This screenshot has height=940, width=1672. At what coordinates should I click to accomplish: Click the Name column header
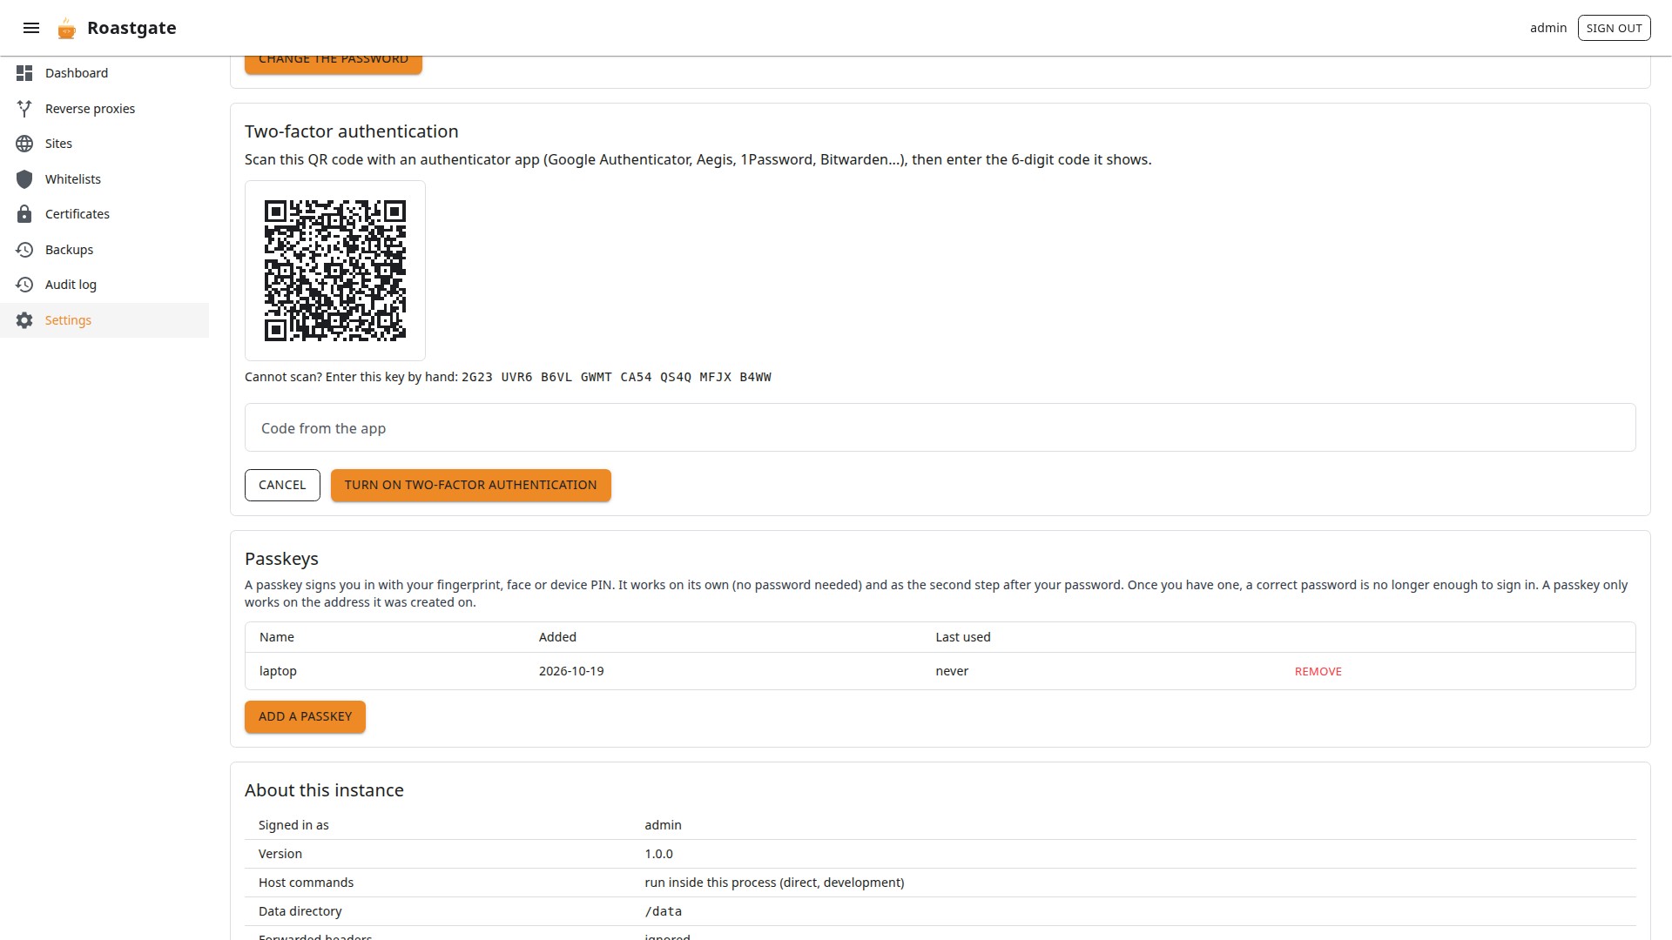[277, 637]
